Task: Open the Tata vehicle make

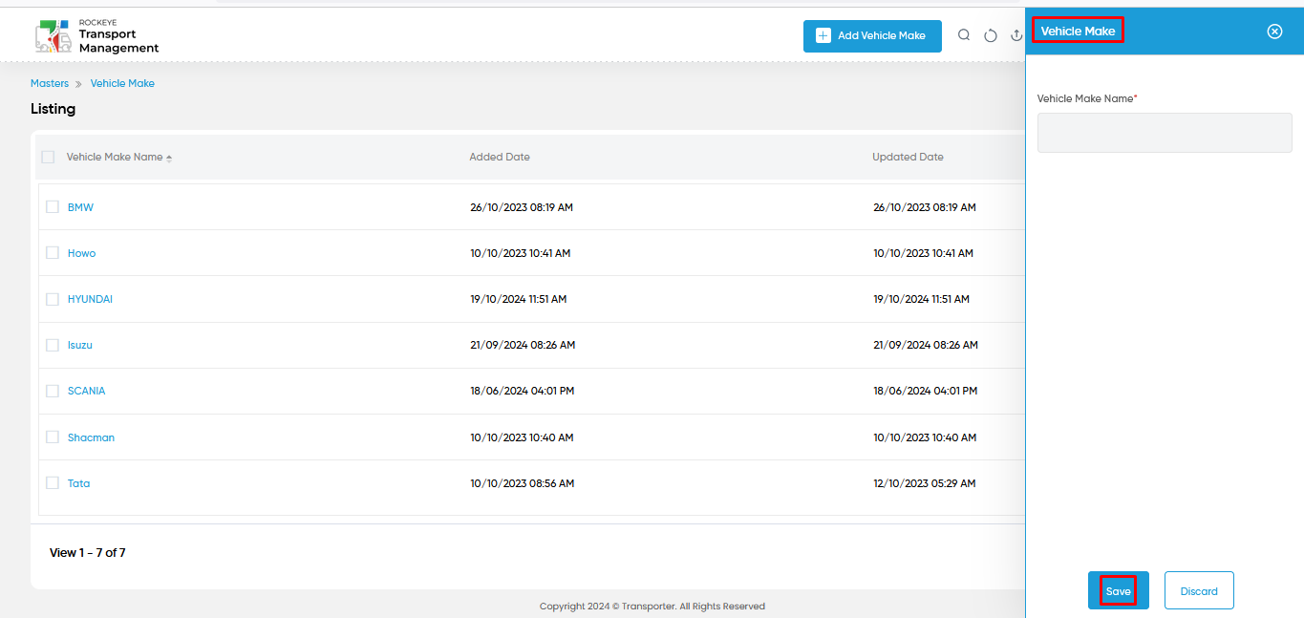Action: (x=78, y=483)
